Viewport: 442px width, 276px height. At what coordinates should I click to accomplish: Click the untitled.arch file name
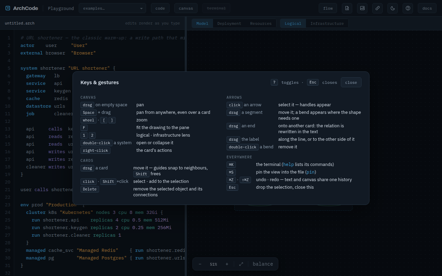click(20, 23)
